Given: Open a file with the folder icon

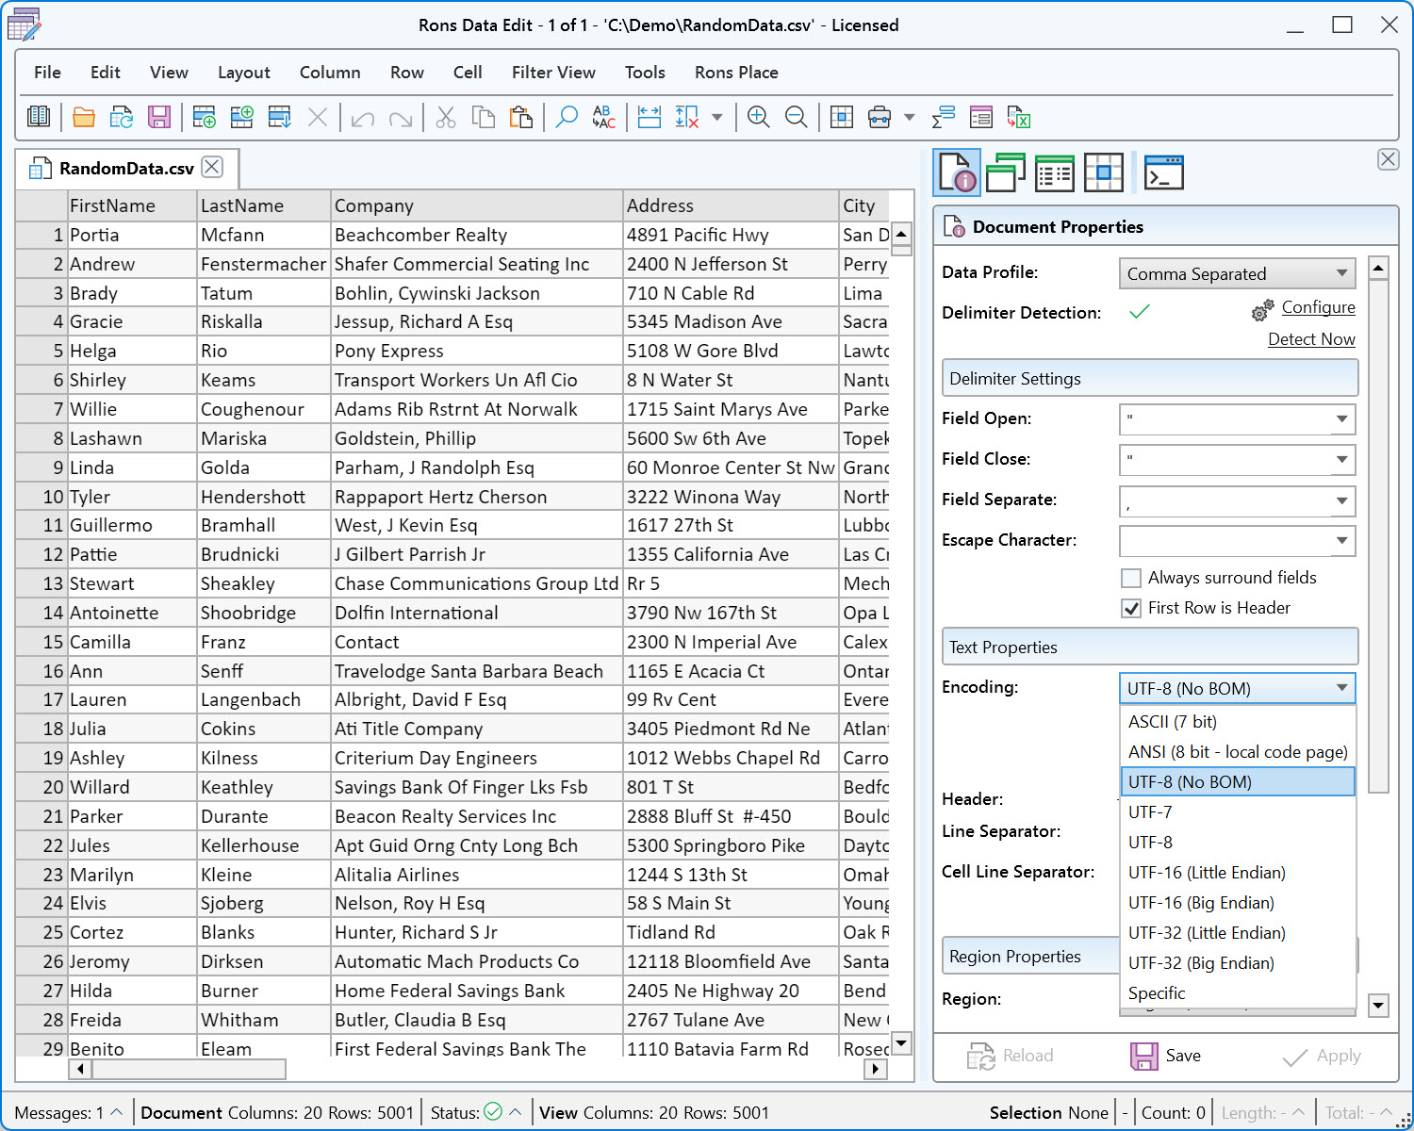Looking at the screenshot, I should tap(84, 117).
